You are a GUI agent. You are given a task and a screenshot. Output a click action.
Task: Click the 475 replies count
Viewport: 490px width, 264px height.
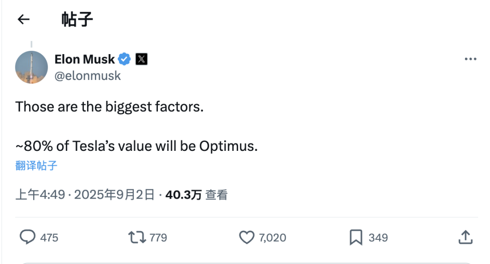click(49, 238)
